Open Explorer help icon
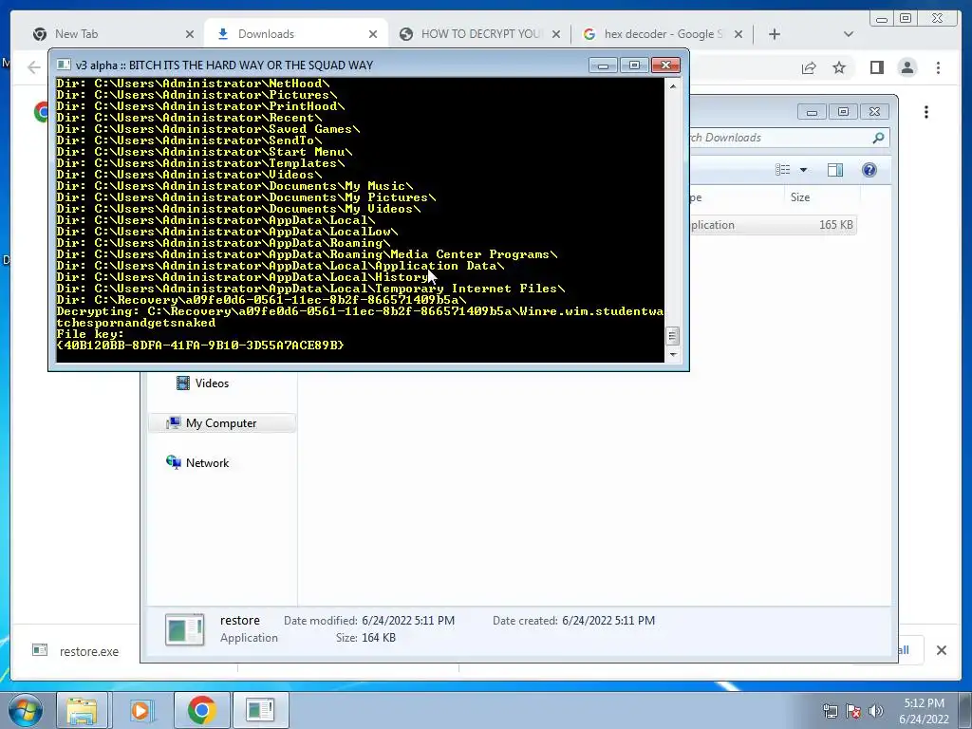 tap(869, 170)
